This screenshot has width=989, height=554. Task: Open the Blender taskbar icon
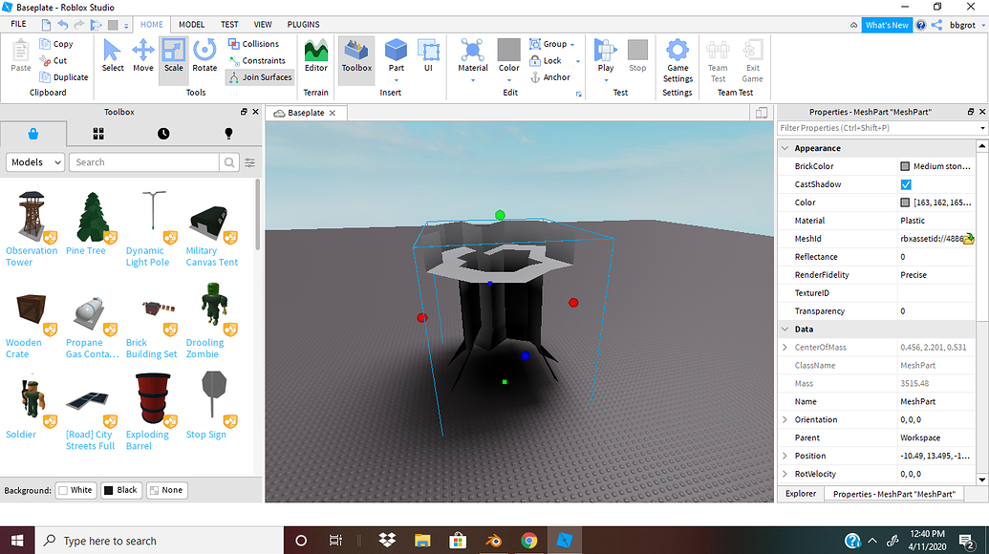pyautogui.click(x=493, y=541)
